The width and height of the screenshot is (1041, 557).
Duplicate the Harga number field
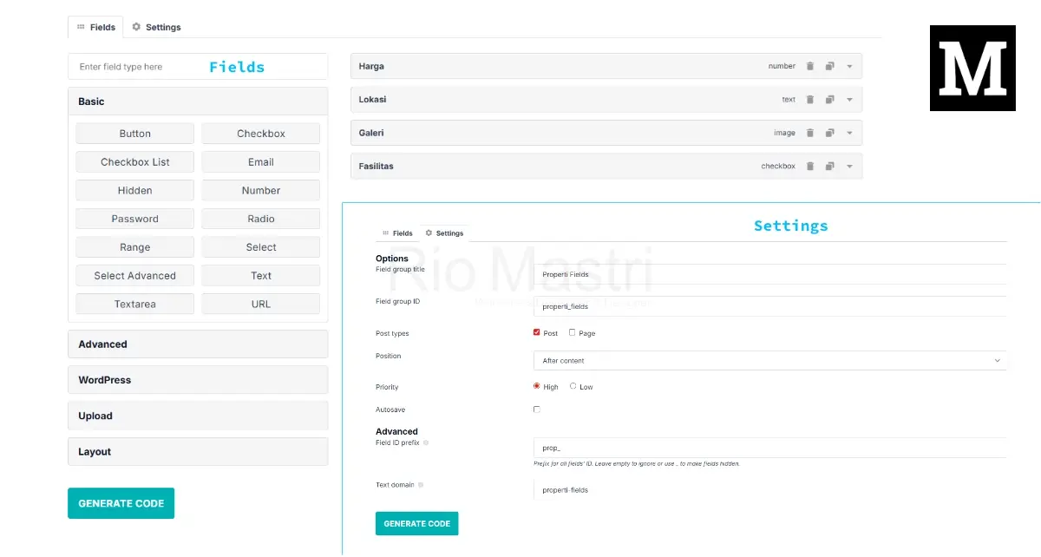829,66
